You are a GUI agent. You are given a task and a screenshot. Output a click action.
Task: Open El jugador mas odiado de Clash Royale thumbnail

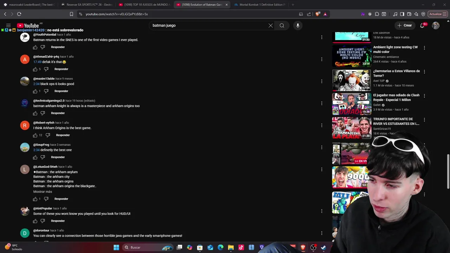352,104
